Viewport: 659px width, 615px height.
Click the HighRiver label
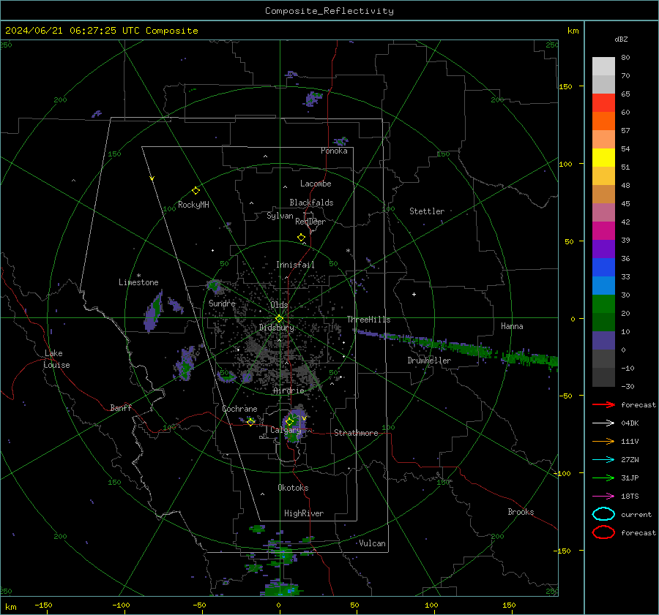(304, 513)
